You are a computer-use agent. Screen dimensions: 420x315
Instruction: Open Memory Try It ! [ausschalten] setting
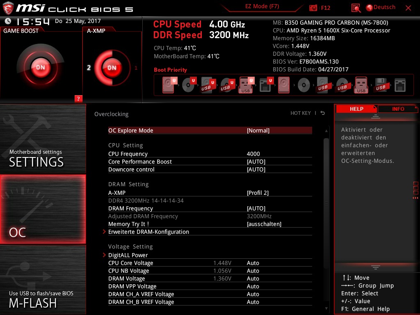tap(210, 224)
